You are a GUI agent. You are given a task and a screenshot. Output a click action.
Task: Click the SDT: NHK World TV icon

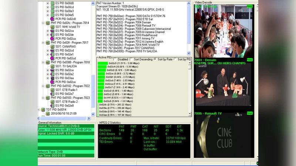[x=53, y=27]
